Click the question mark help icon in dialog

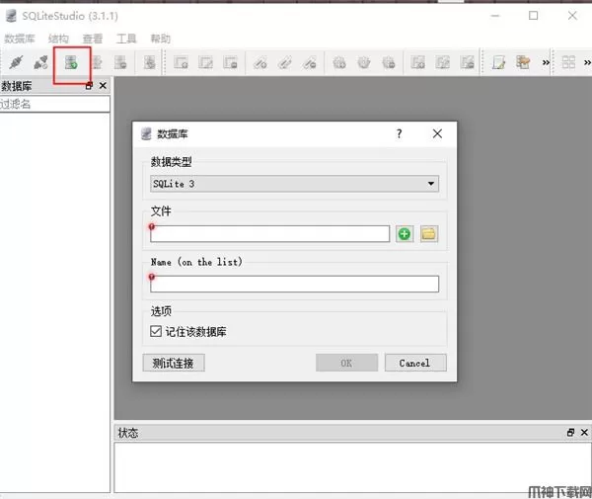399,133
